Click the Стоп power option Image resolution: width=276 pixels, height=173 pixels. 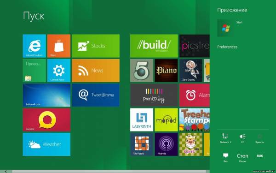242,157
